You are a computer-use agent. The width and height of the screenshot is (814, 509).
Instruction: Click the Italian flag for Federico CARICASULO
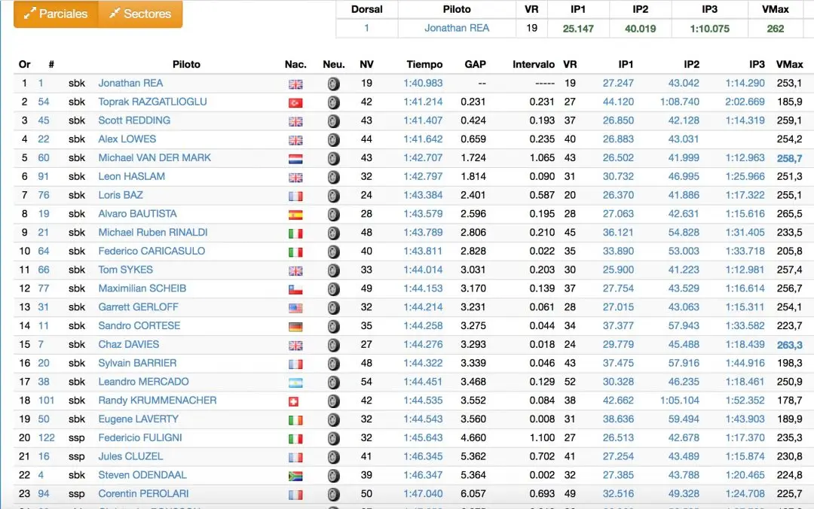coord(295,252)
